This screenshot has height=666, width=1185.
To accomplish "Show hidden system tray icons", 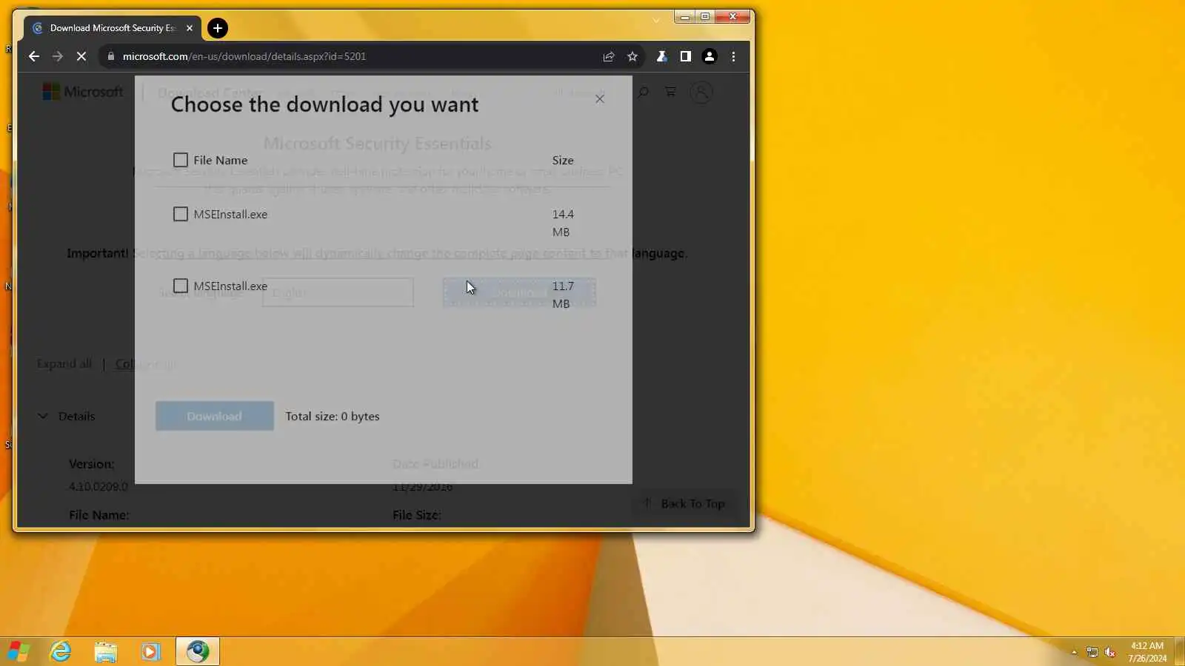I will click(x=1074, y=652).
